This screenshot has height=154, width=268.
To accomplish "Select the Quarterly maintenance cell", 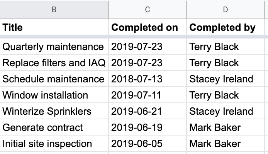I will pyautogui.click(x=54, y=47).
